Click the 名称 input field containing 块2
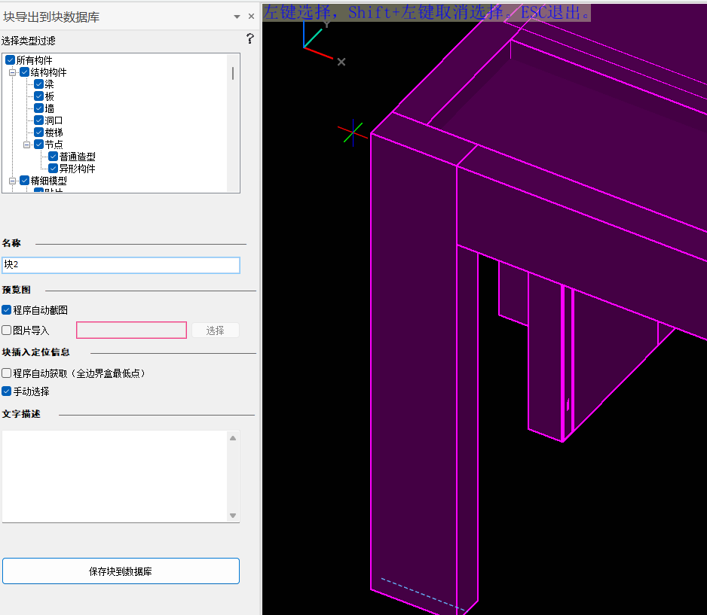This screenshot has width=707, height=615. [x=121, y=265]
